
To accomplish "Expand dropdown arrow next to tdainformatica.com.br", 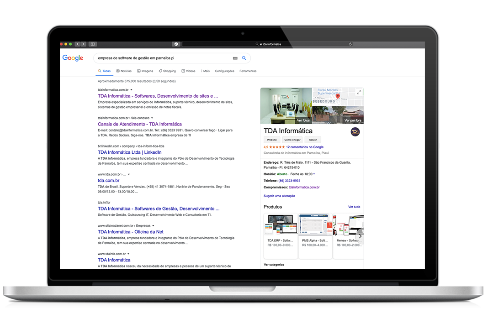I will (131, 90).
